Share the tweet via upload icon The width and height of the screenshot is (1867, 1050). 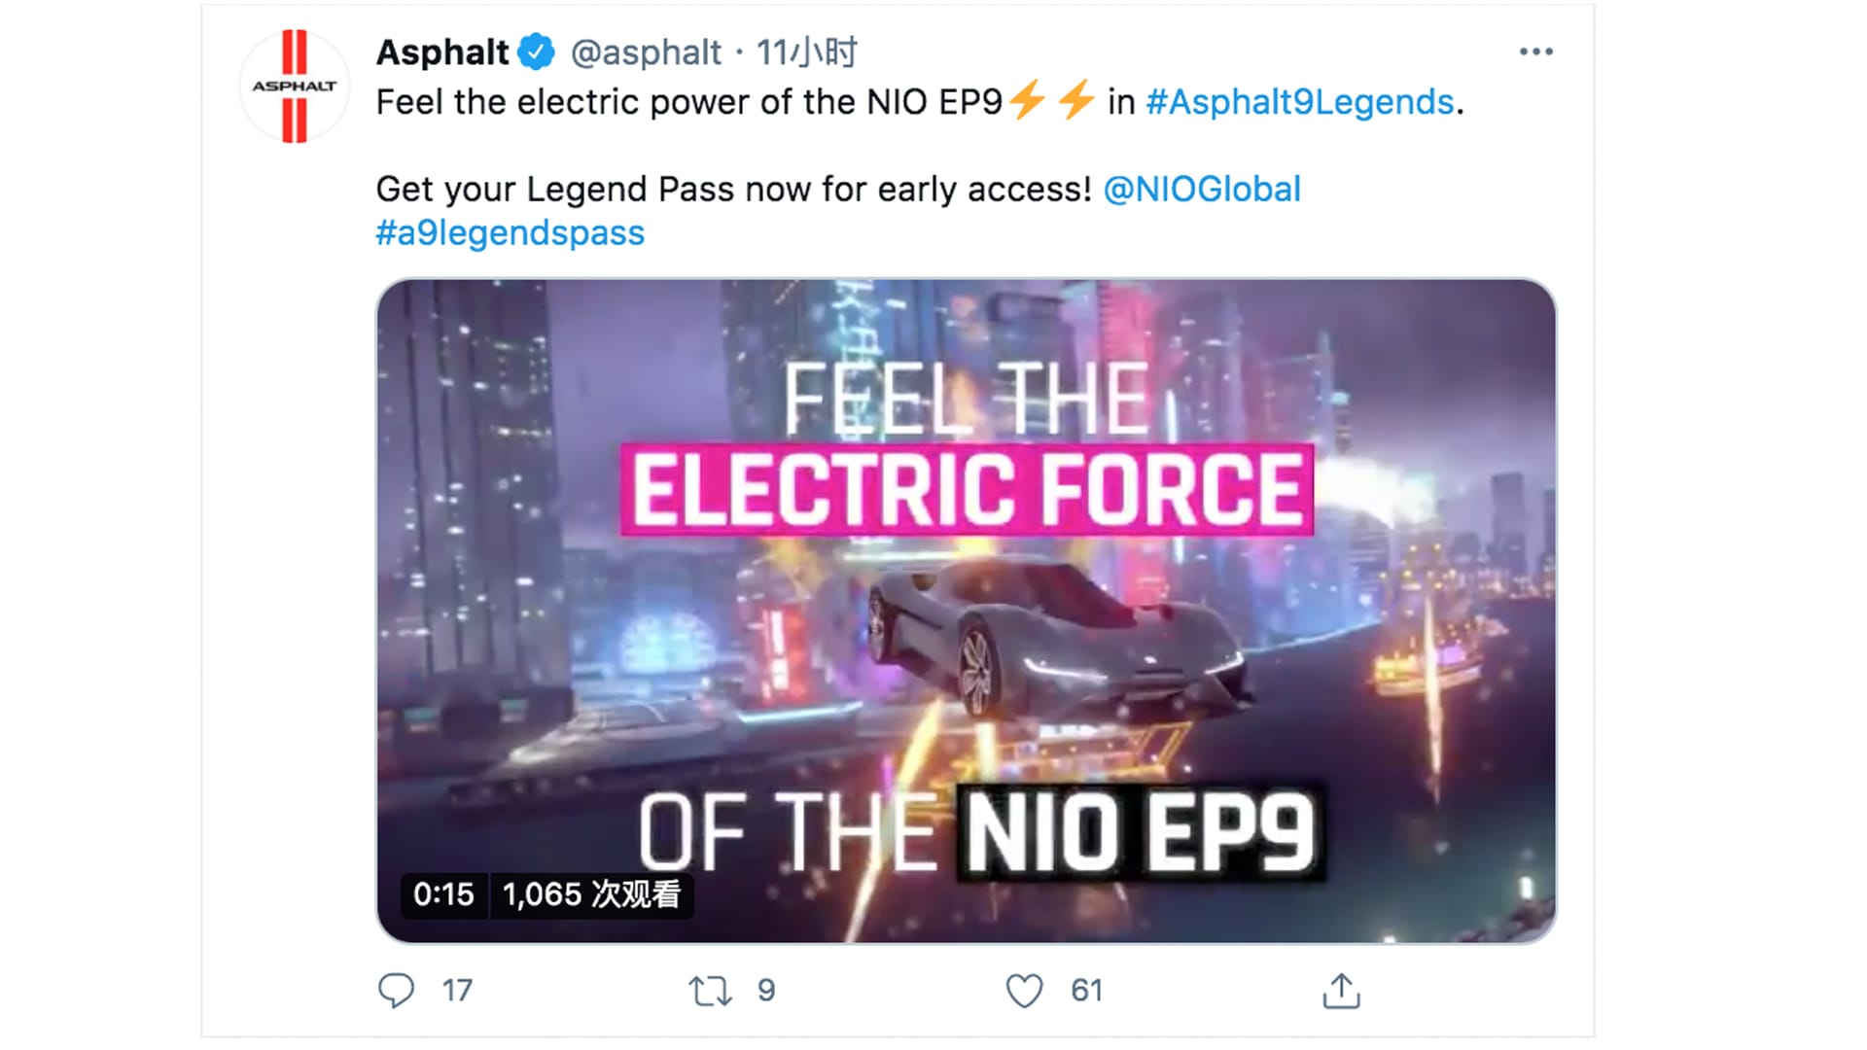[x=1341, y=991]
